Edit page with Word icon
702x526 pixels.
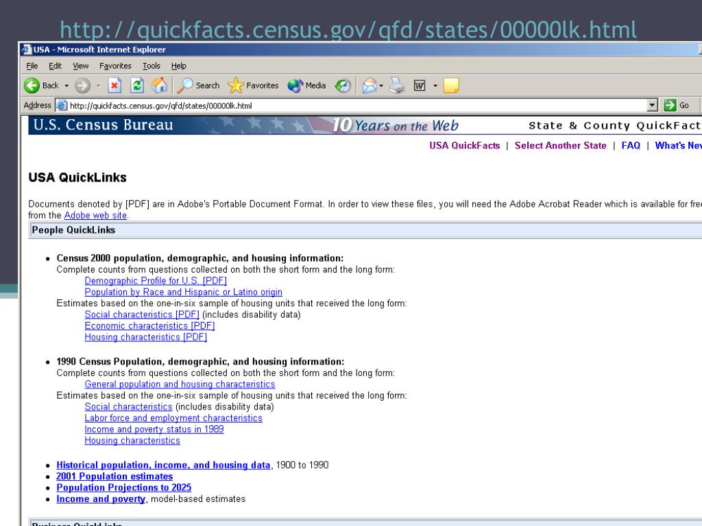(x=420, y=86)
